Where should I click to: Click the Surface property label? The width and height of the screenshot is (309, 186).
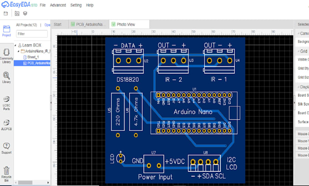click(303, 122)
